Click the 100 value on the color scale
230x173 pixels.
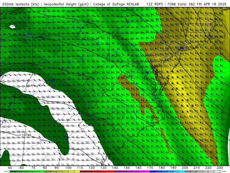point(68,168)
